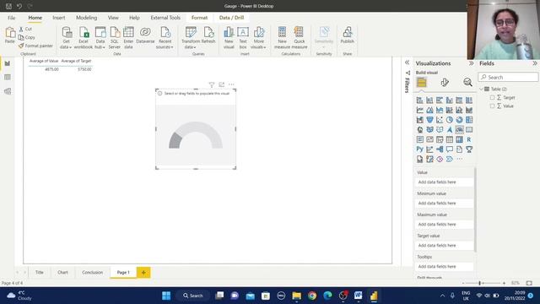Image resolution: width=540 pixels, height=304 pixels.
Task: Go to the Chart page tab
Action: point(62,272)
